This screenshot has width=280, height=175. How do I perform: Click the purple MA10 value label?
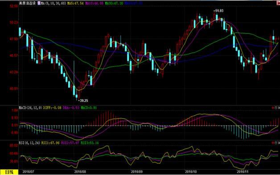(x=94, y=3)
